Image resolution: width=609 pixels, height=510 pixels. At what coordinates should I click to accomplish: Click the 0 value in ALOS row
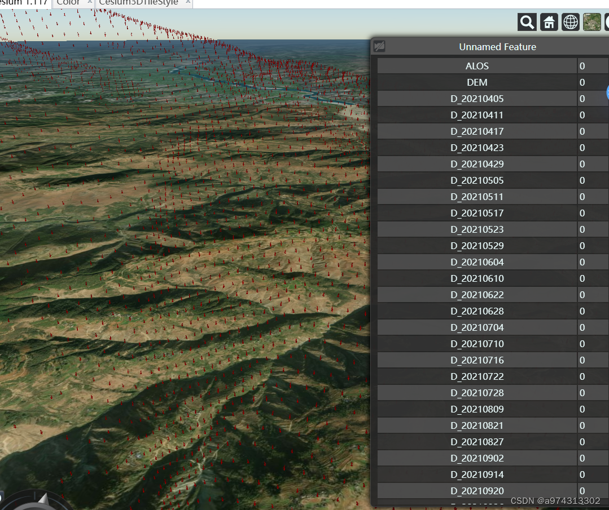tap(582, 66)
